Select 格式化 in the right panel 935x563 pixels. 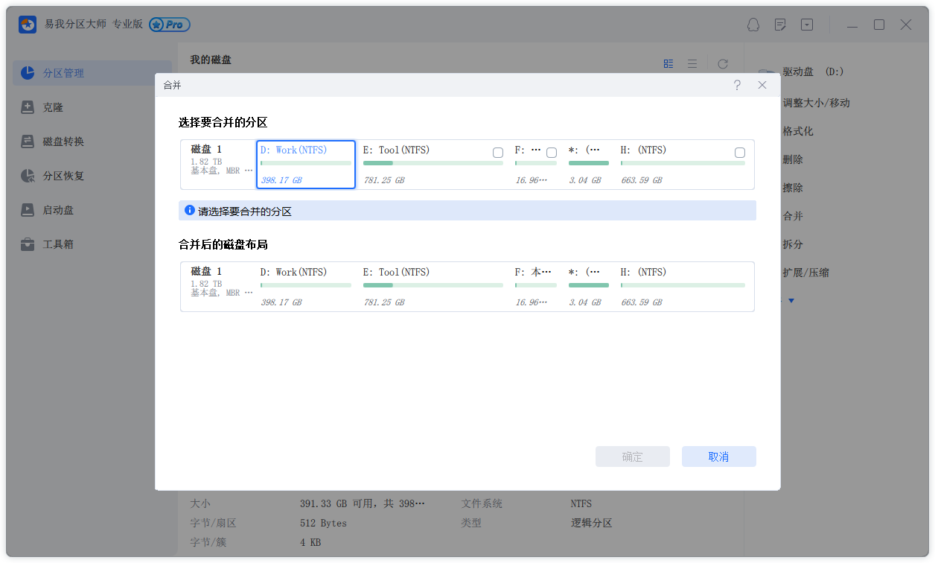click(798, 131)
